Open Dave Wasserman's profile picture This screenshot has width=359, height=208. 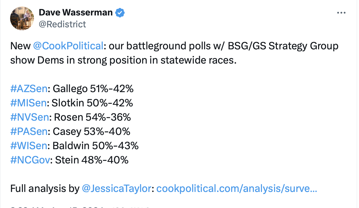(22, 18)
